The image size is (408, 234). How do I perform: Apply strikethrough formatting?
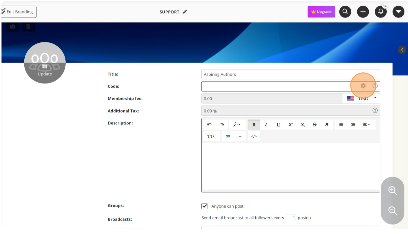pyautogui.click(x=314, y=125)
